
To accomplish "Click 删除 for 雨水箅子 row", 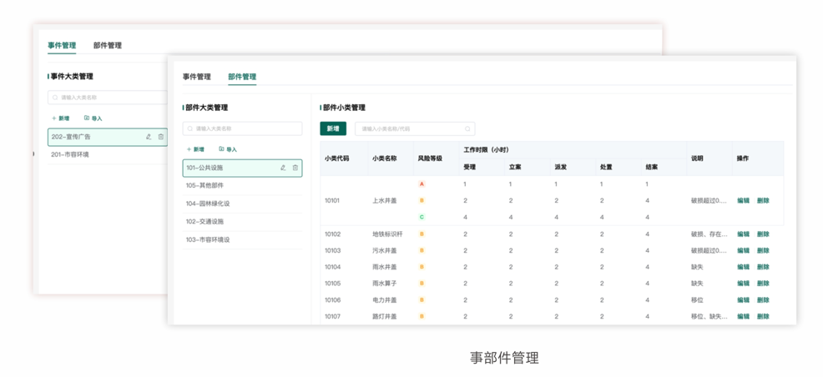I will click(x=763, y=283).
